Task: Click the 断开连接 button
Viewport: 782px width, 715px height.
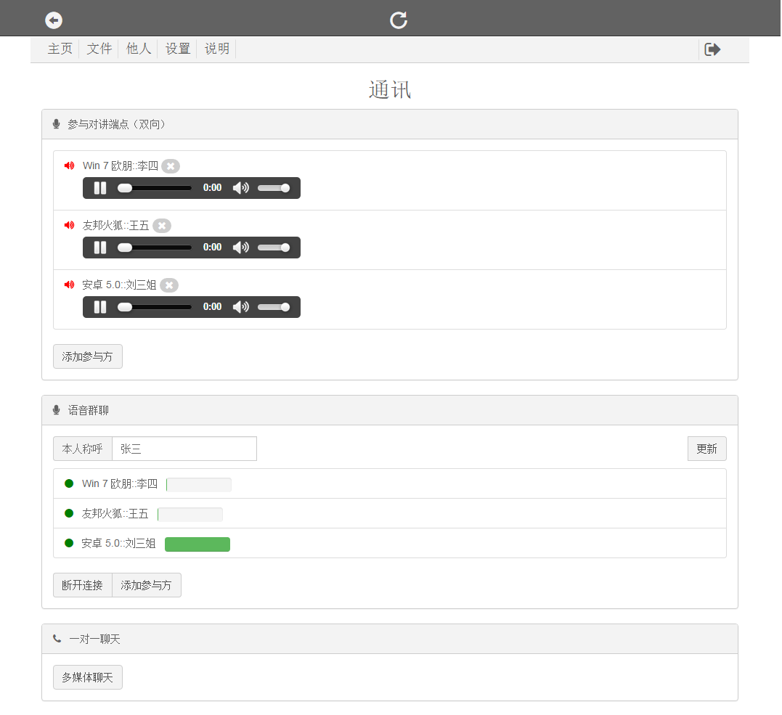Action: coord(83,585)
